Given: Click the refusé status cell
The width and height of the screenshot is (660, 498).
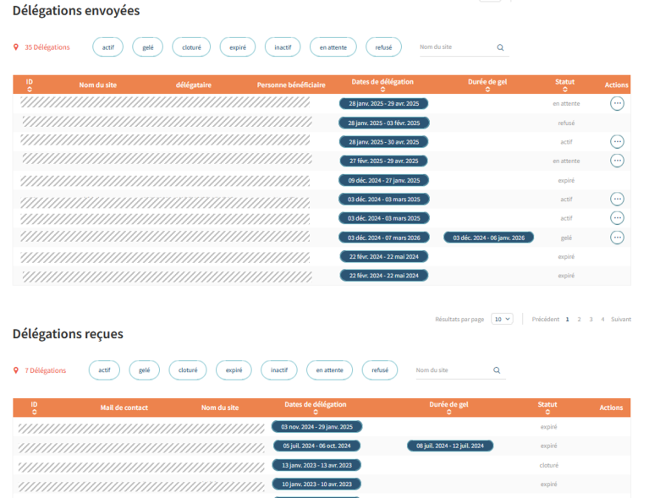Looking at the screenshot, I should pos(566,123).
